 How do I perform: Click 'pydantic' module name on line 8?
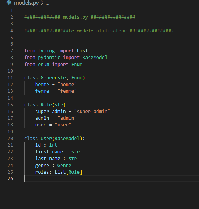(x=49, y=58)
